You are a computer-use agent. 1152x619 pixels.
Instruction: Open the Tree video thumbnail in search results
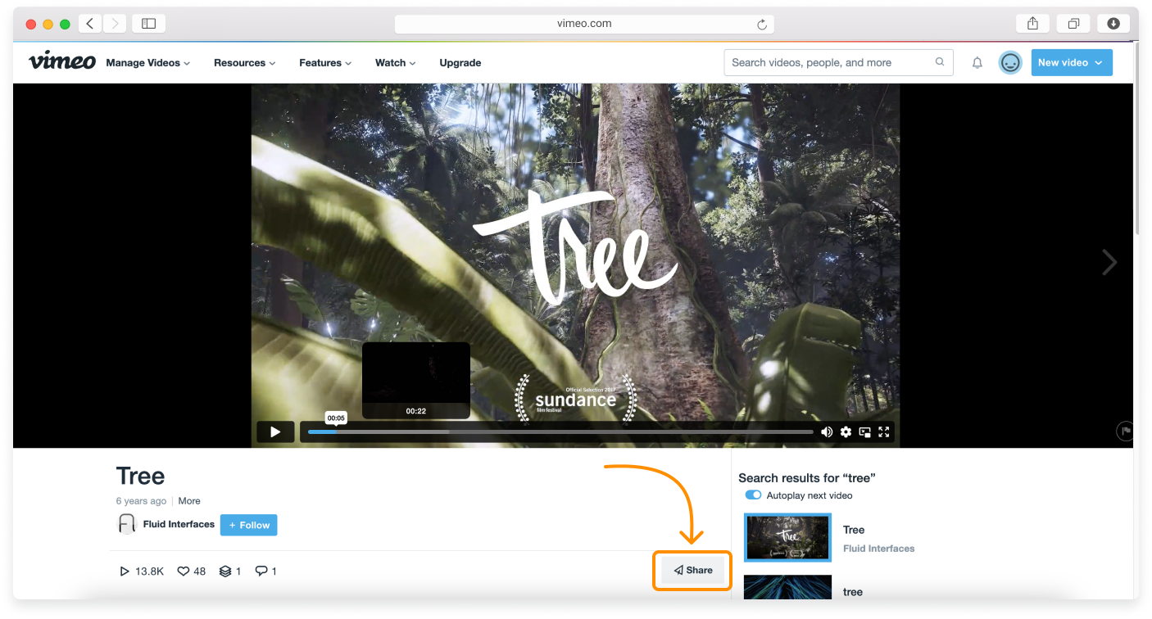point(787,537)
